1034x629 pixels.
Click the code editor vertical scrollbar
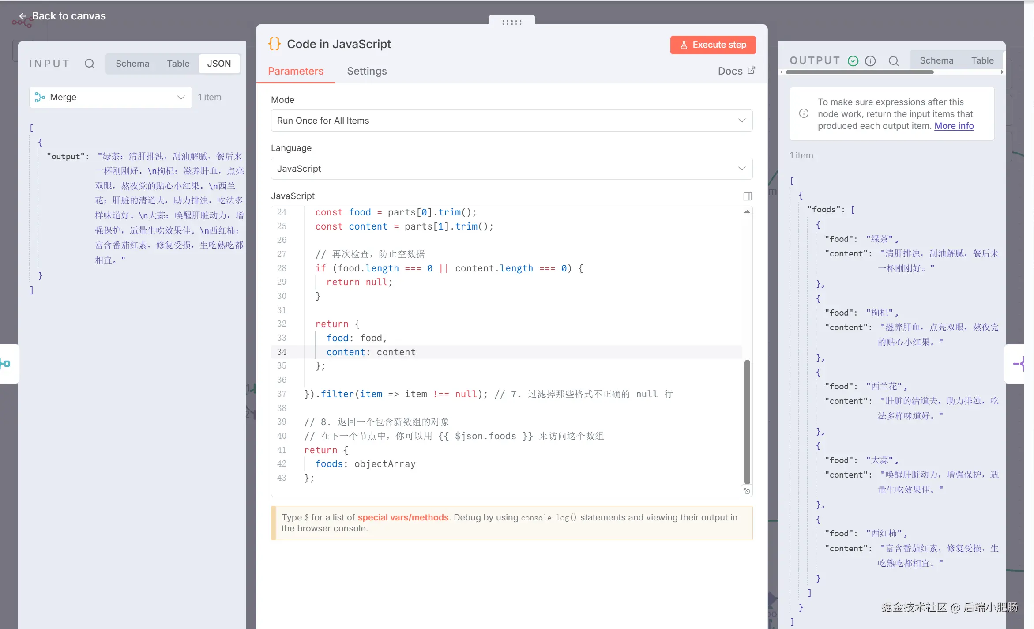pyautogui.click(x=747, y=422)
